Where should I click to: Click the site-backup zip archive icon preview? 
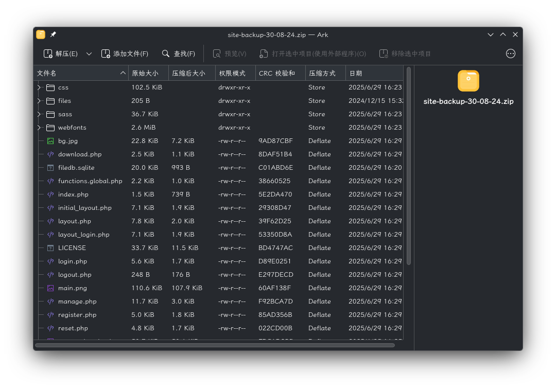point(468,81)
